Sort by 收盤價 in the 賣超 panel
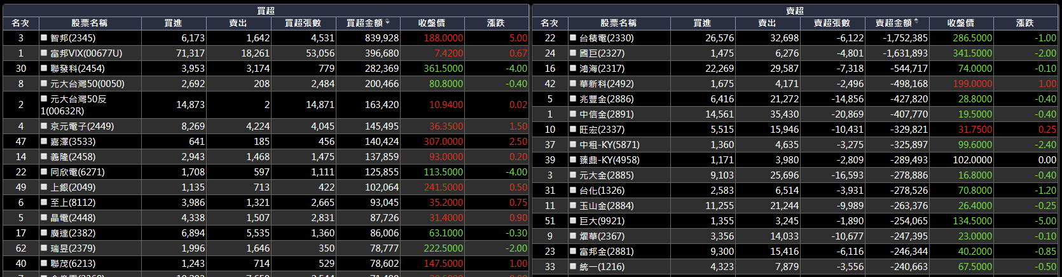This screenshot has height=277, width=1062. (961, 23)
